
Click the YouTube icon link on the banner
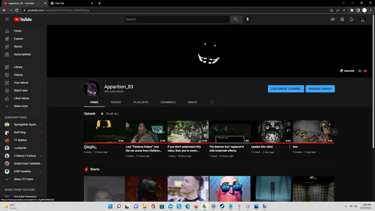365,71
